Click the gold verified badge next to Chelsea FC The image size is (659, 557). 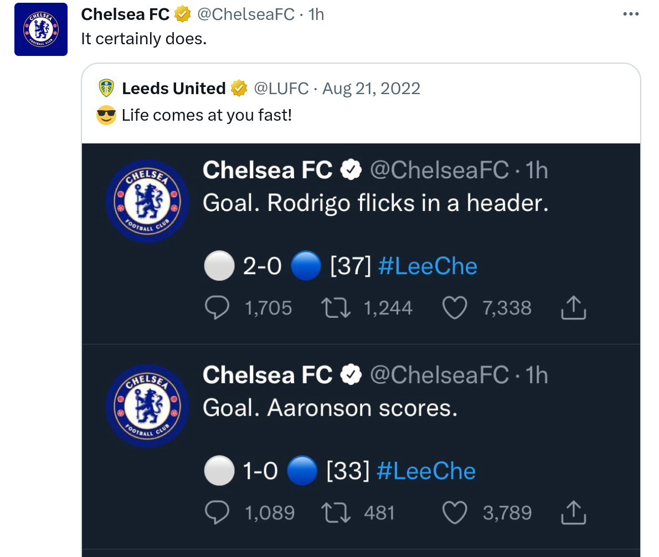(182, 14)
